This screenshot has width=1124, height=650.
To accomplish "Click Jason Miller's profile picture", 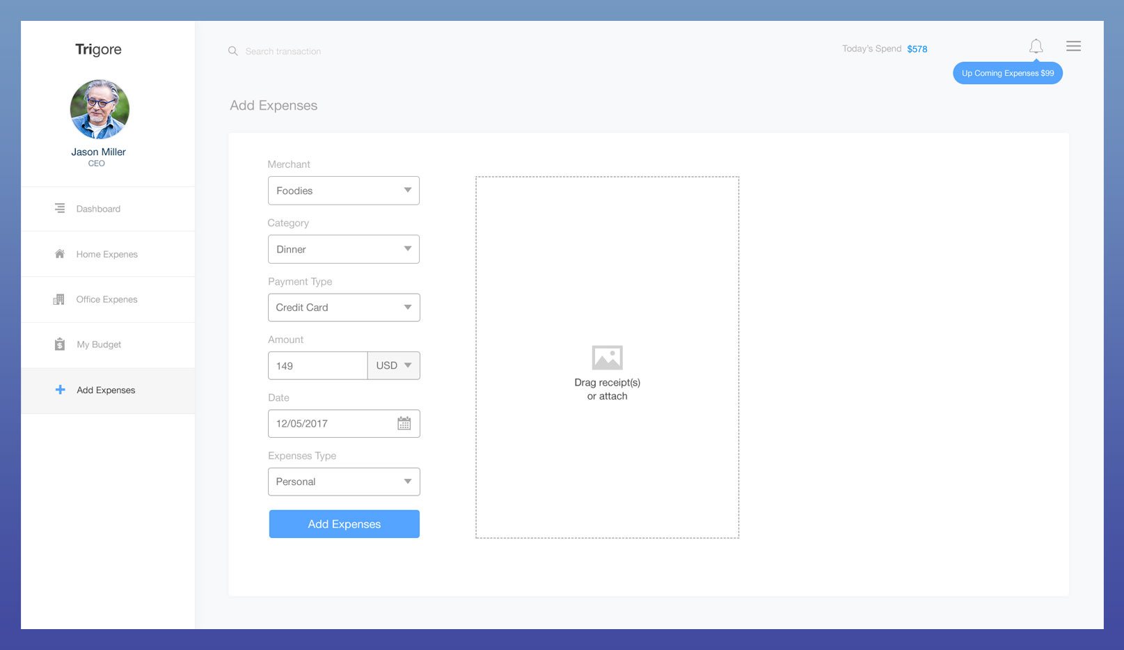I will tap(100, 109).
